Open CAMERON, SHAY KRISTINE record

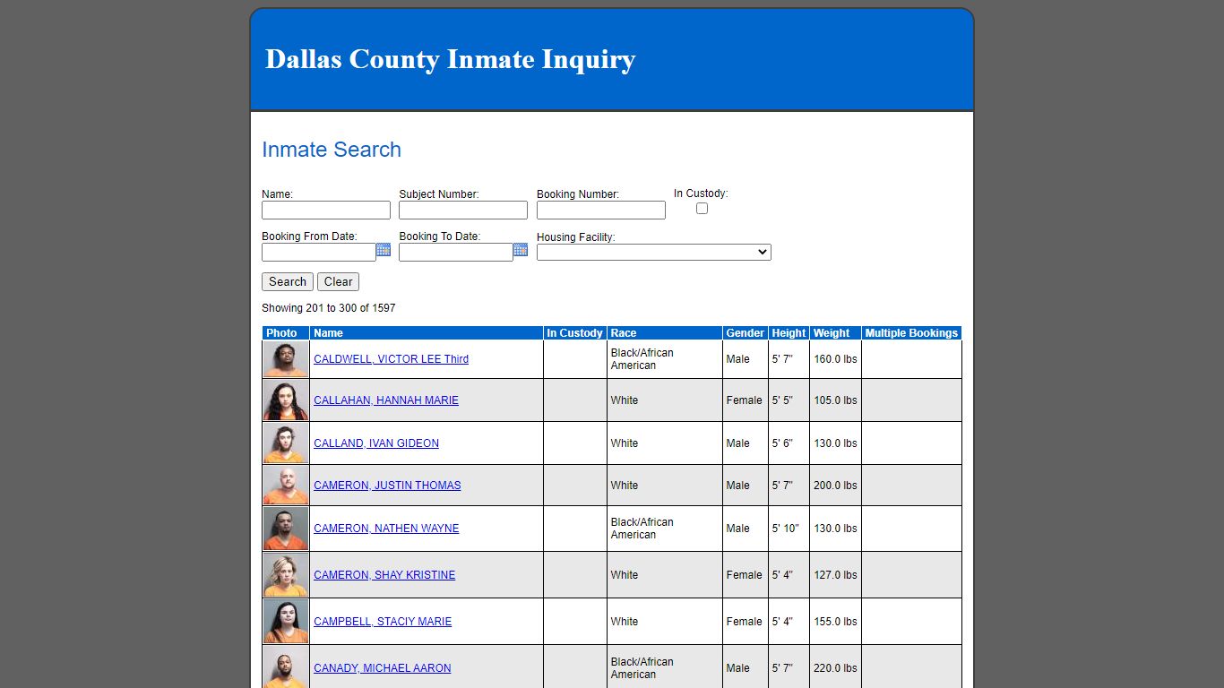point(384,575)
